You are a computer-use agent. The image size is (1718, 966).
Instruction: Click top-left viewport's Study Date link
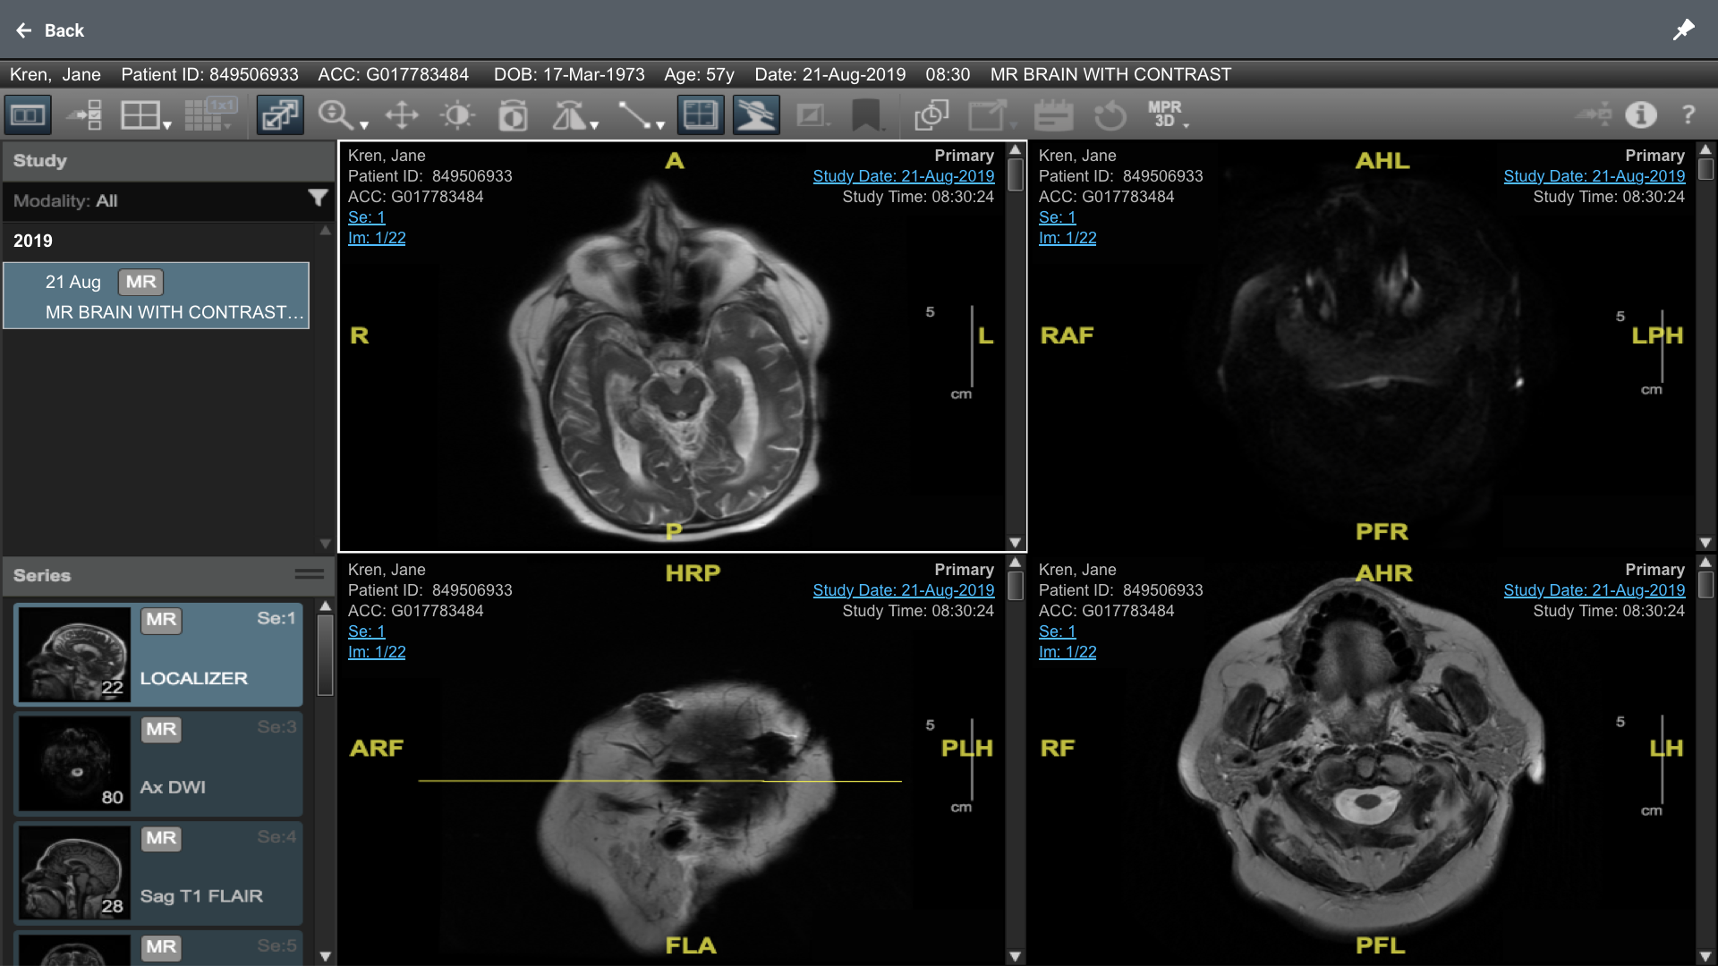[903, 176]
